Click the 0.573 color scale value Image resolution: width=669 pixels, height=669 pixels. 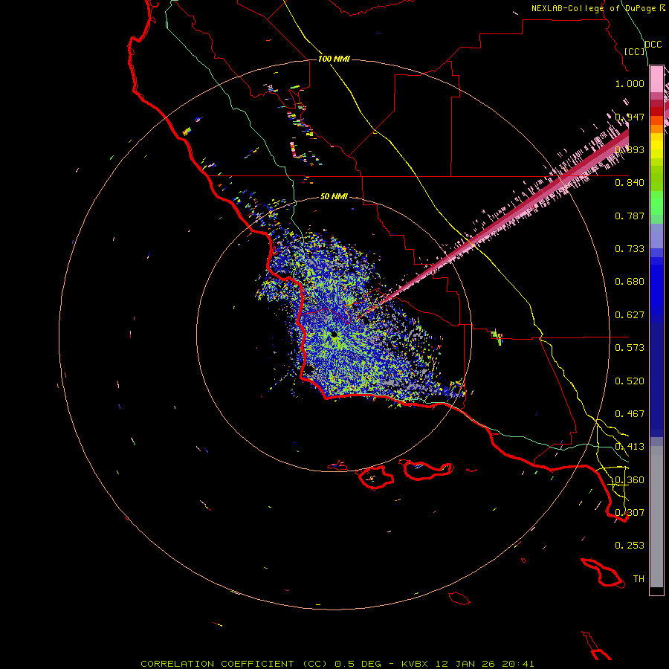click(630, 347)
